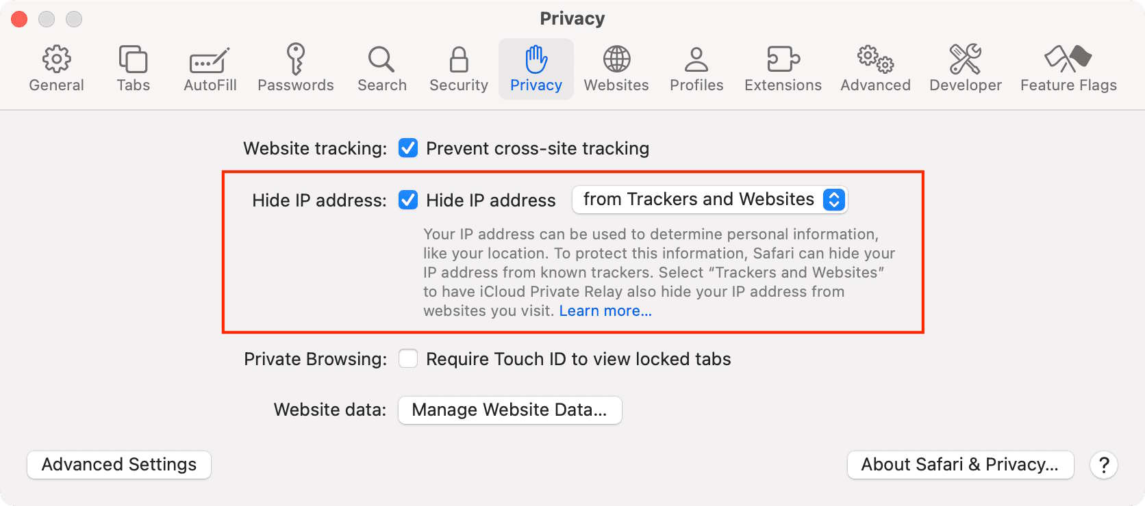Select the Passwords settings icon
Image resolution: width=1145 pixels, height=506 pixels.
296,66
